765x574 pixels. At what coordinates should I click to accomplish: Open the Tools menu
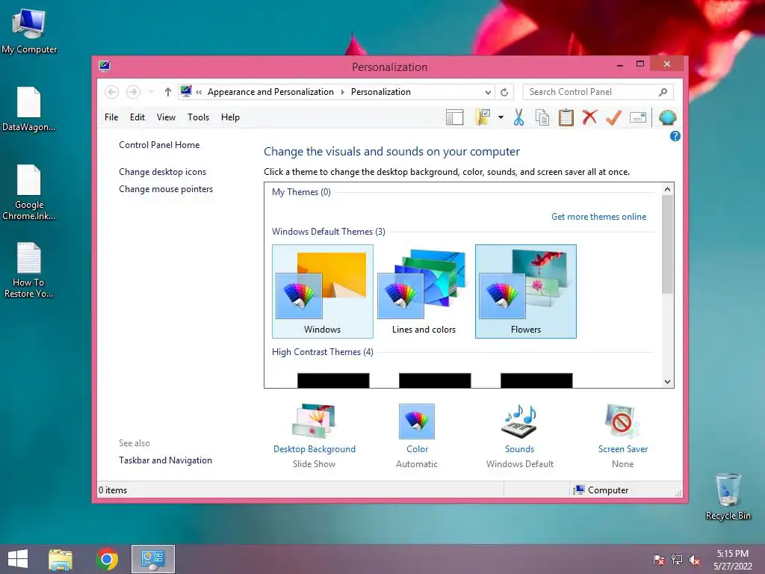click(x=198, y=117)
